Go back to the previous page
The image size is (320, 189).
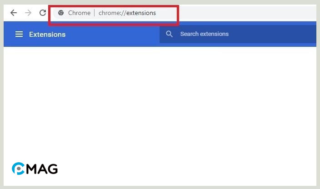coord(14,13)
